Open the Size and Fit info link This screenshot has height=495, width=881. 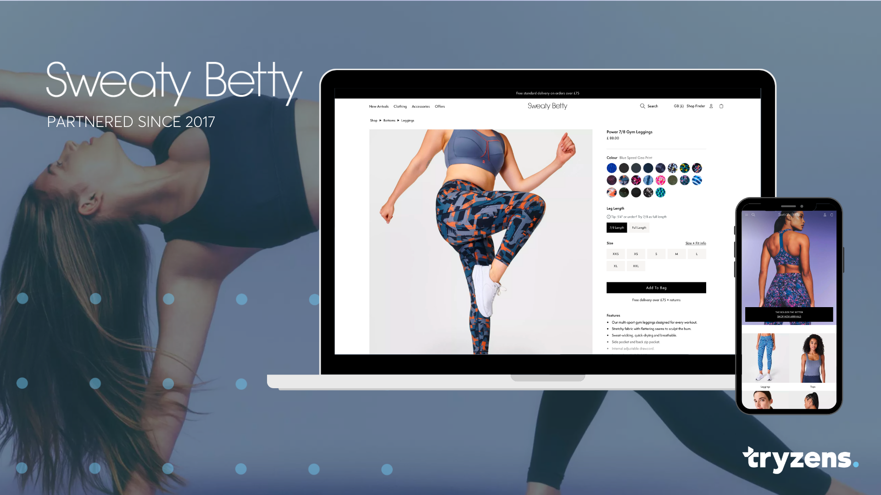695,243
